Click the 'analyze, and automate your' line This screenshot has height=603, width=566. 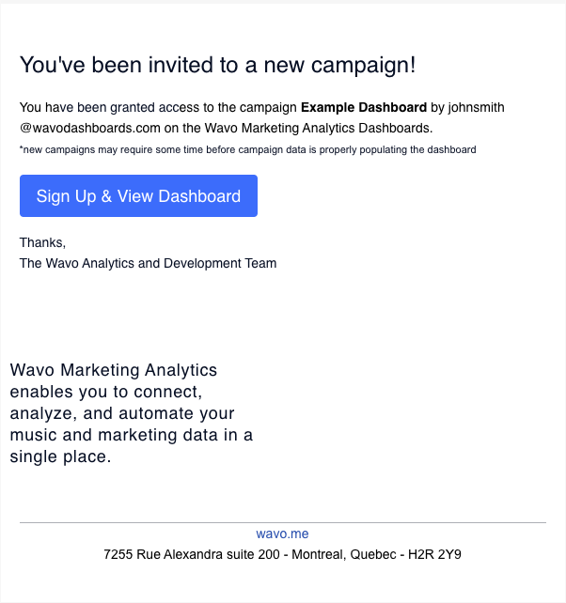[x=122, y=413]
